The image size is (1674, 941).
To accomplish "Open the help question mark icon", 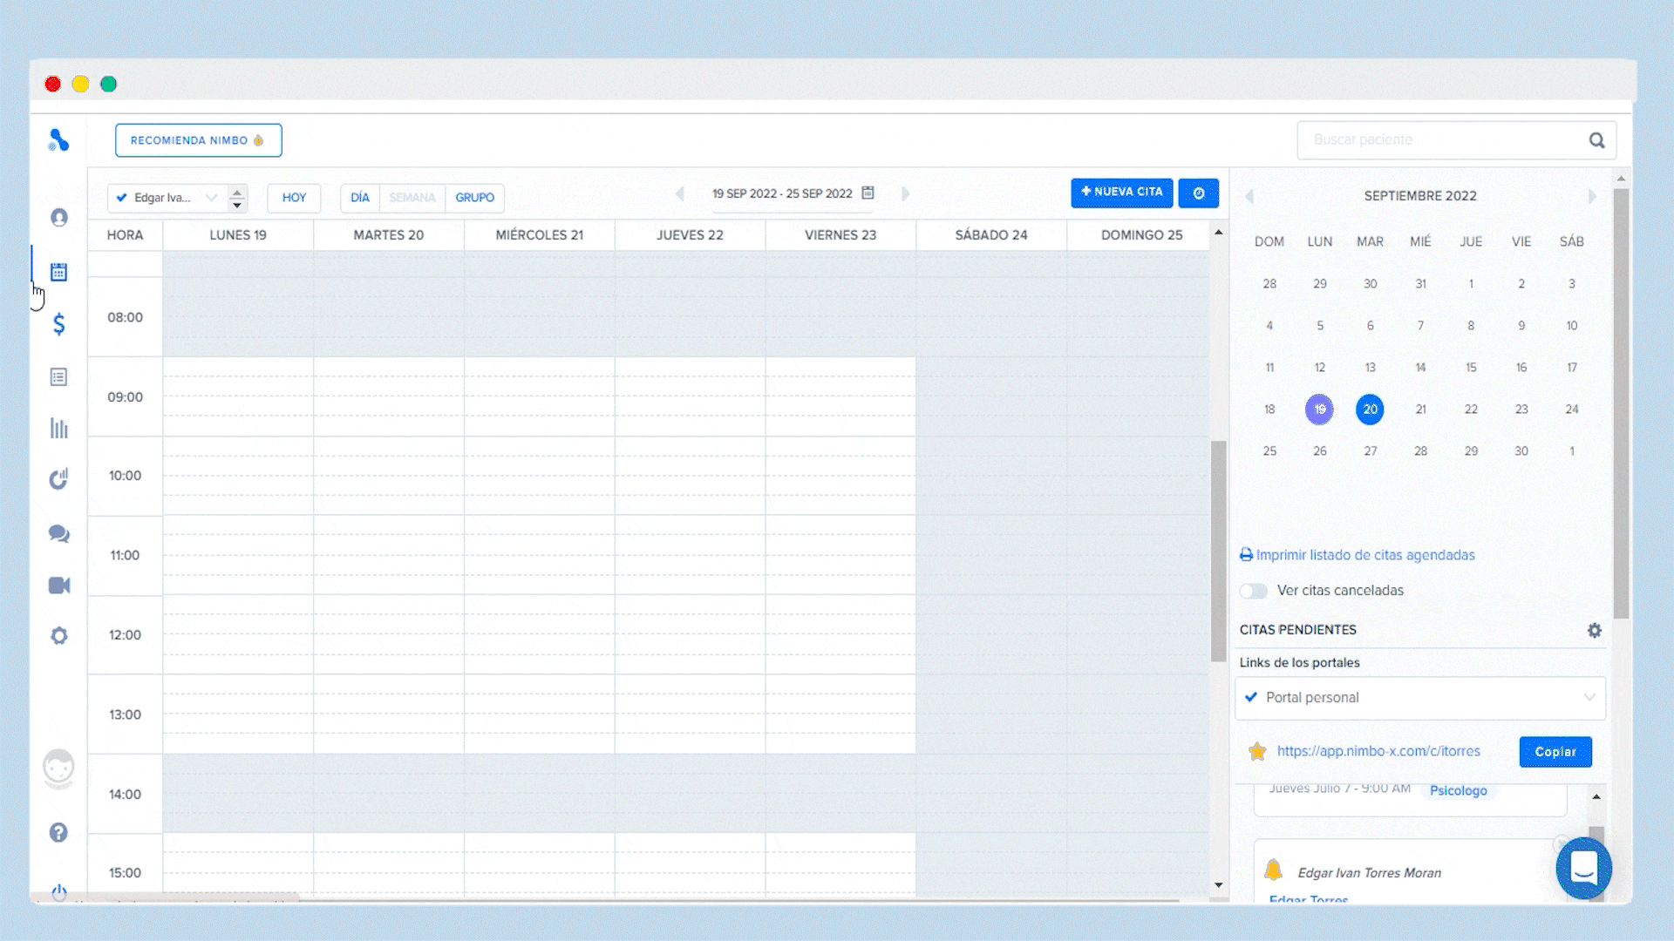I will click(58, 833).
